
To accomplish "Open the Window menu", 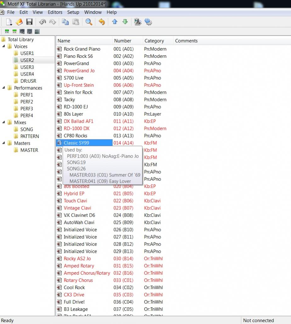I will [93, 12].
